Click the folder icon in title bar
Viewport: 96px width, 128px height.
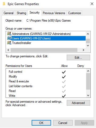point(4,4)
